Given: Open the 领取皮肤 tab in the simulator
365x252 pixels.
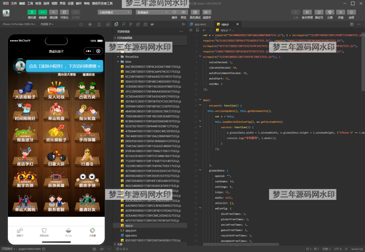Looking at the screenshot, I should tap(44, 232).
